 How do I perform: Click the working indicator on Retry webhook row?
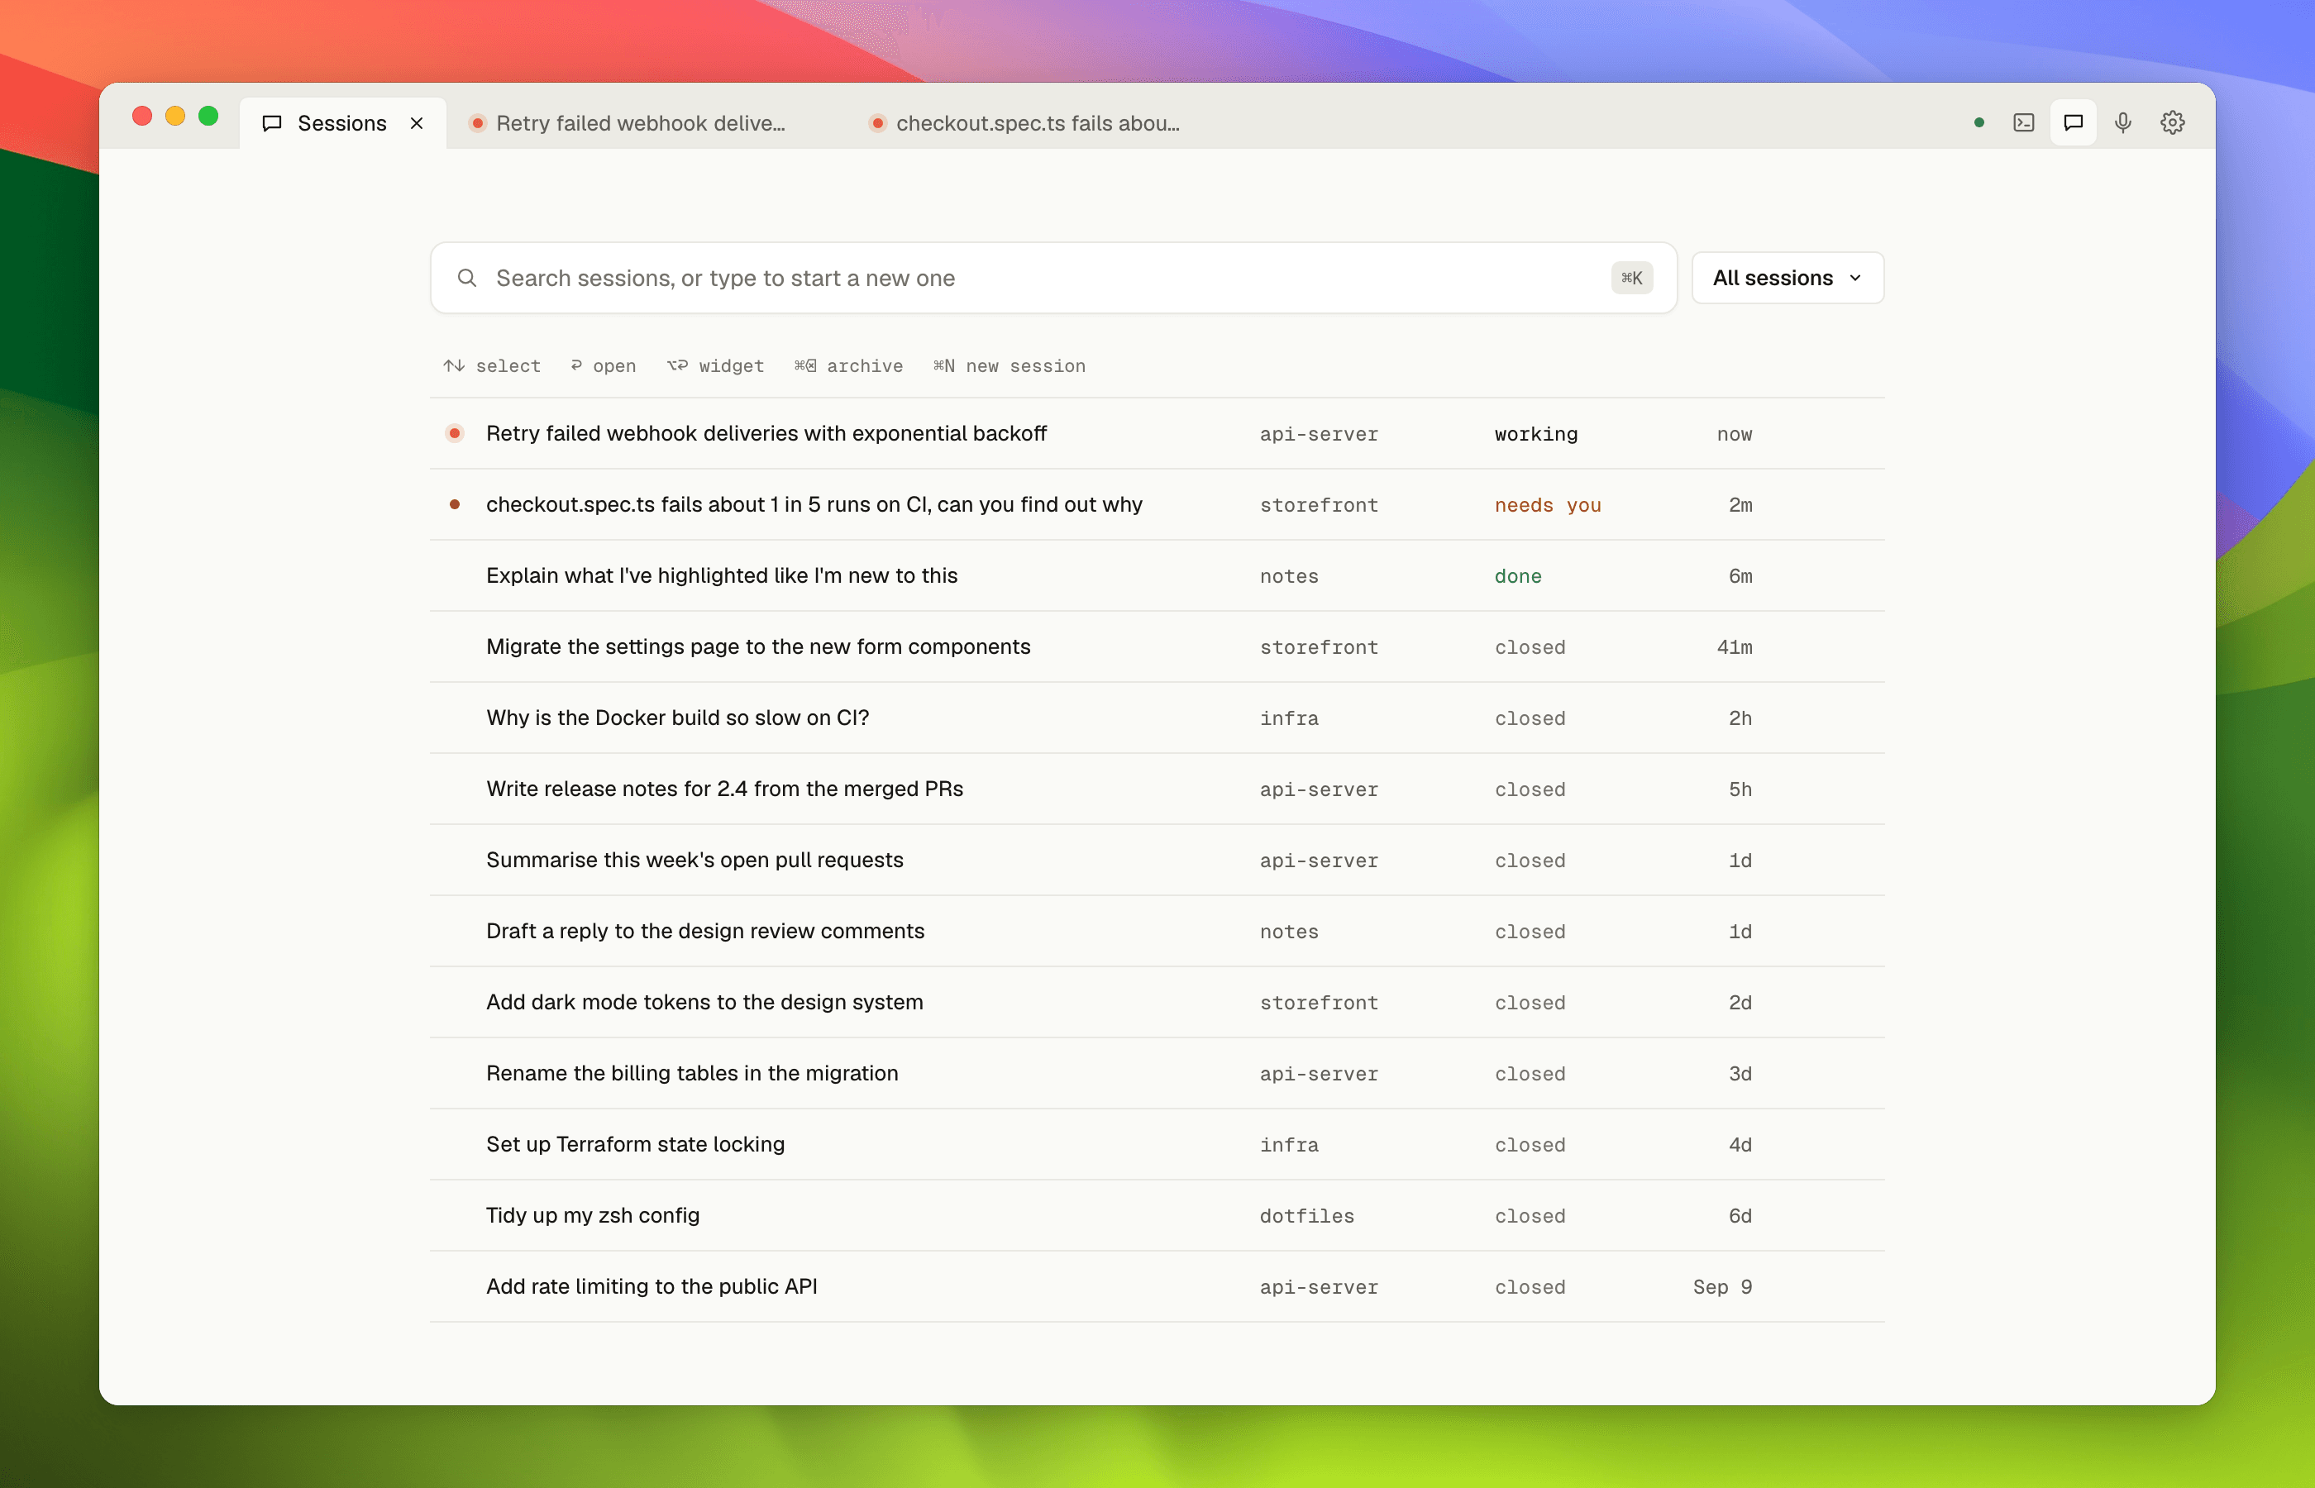(454, 434)
